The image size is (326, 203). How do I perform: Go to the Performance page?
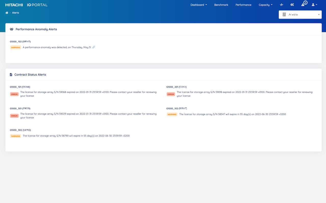click(243, 5)
